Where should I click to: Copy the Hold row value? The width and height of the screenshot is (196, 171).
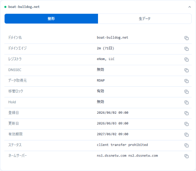coord(187,102)
